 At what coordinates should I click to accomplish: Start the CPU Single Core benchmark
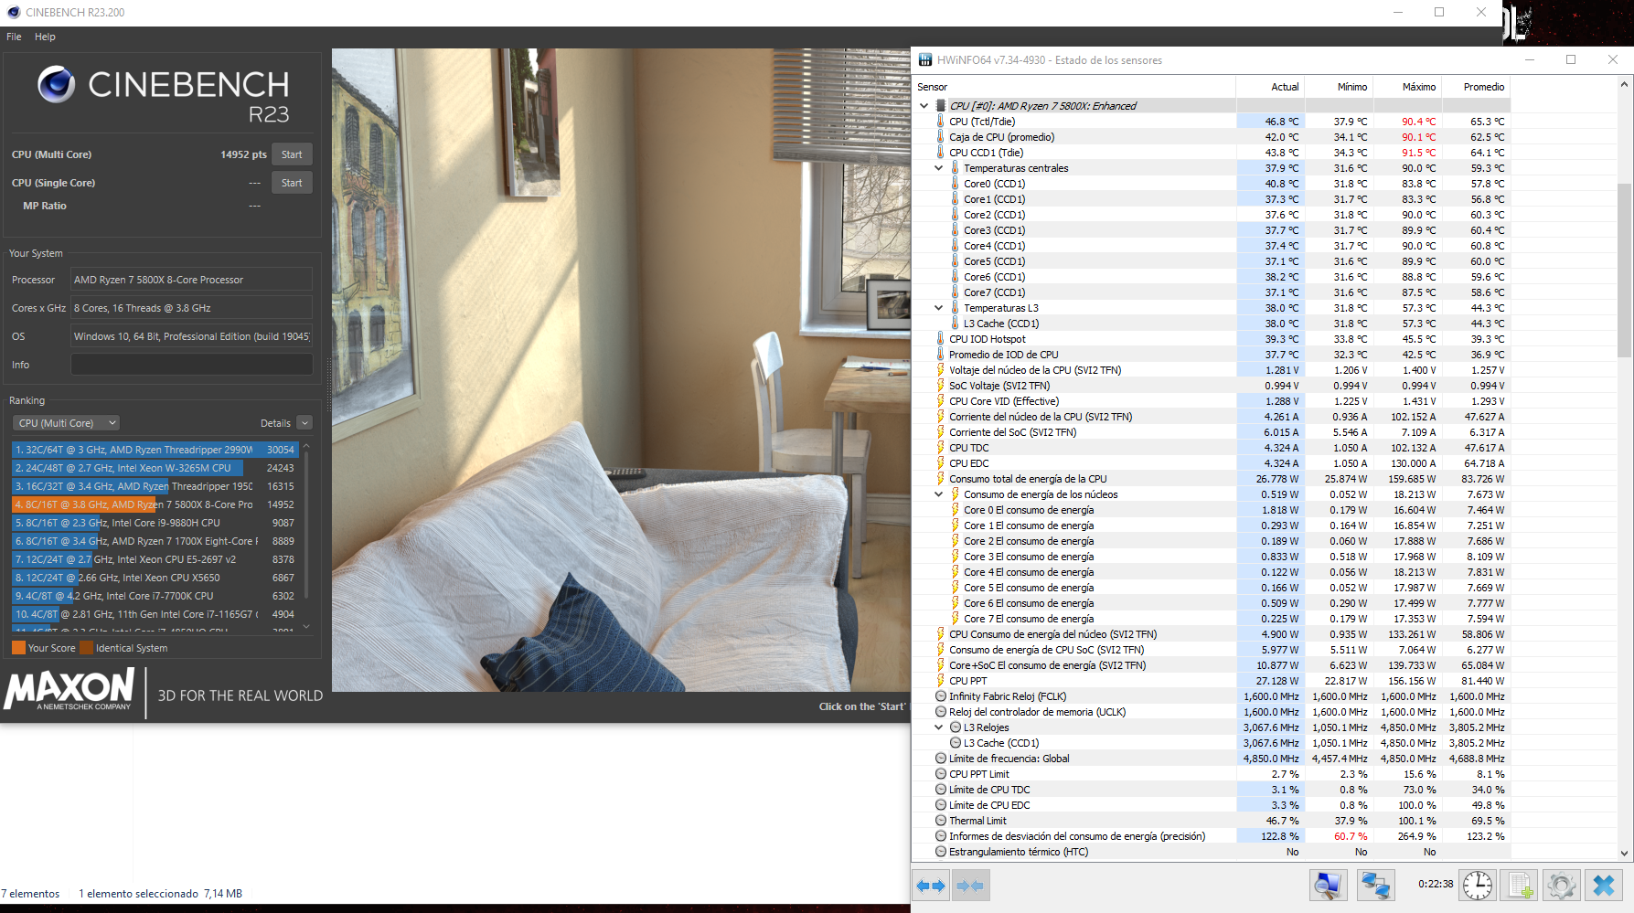click(292, 183)
